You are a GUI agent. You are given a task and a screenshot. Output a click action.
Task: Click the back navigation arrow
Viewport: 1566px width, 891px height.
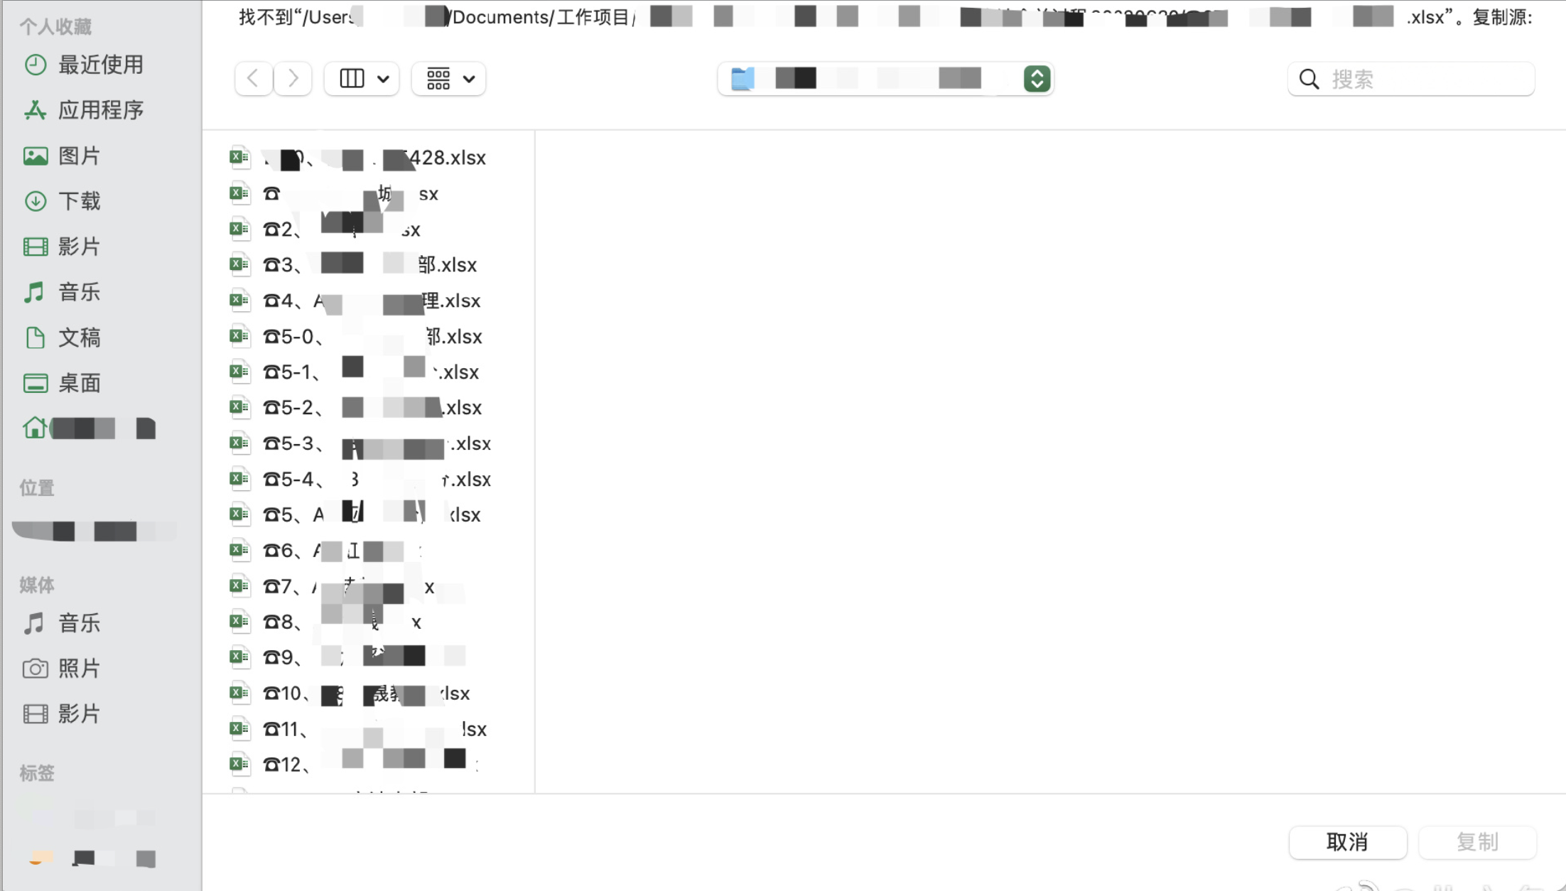coord(253,78)
